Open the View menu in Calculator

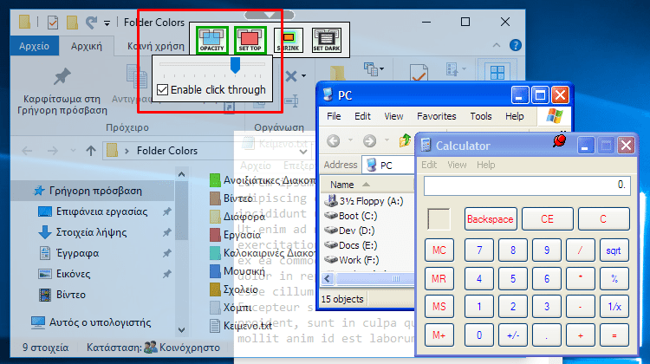[x=457, y=165]
